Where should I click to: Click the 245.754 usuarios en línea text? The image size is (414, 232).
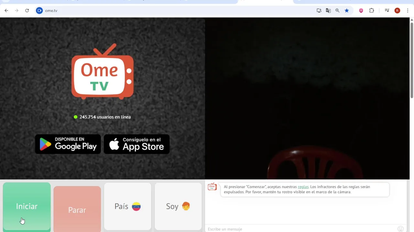coord(105,117)
